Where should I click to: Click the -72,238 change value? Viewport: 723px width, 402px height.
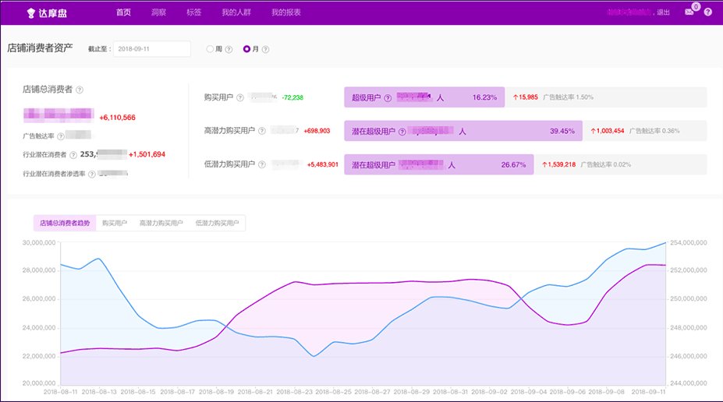[292, 97]
